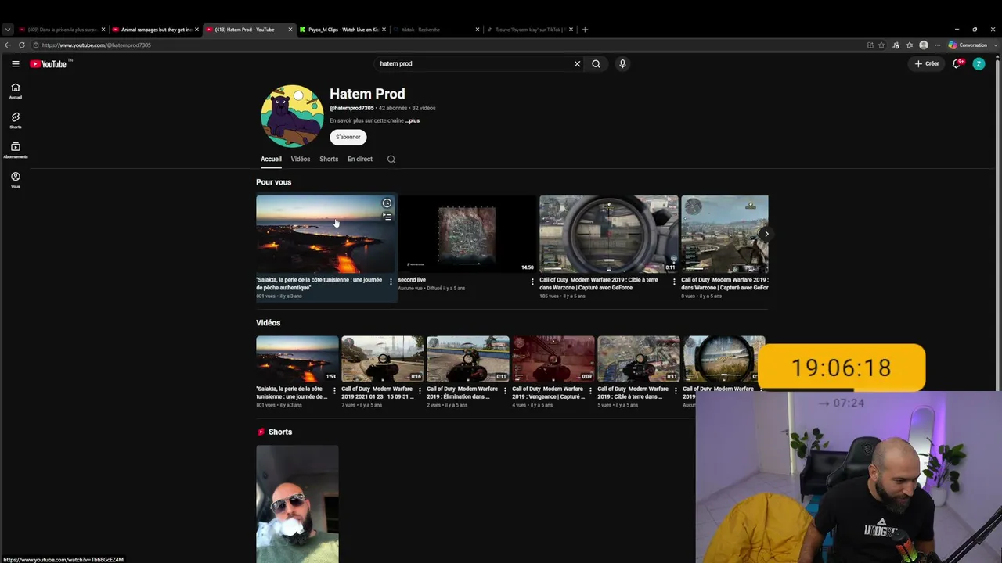1002x563 pixels.
Task: Open options for Cible à terre video in Pour vous
Action: click(674, 281)
